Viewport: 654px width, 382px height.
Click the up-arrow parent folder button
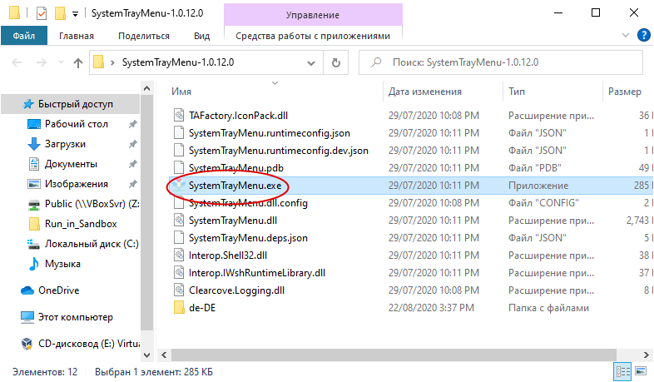78,62
